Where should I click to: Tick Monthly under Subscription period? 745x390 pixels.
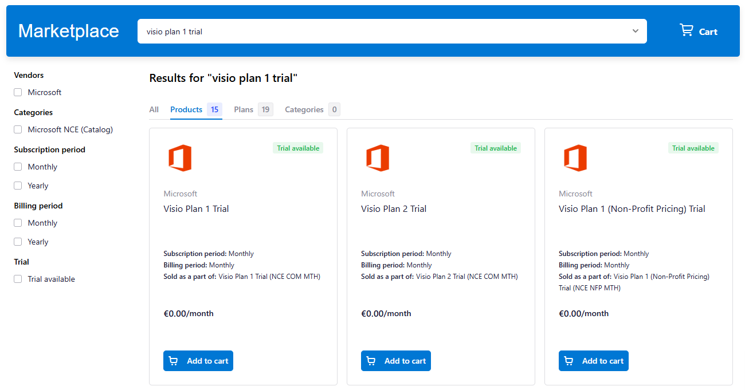point(18,167)
